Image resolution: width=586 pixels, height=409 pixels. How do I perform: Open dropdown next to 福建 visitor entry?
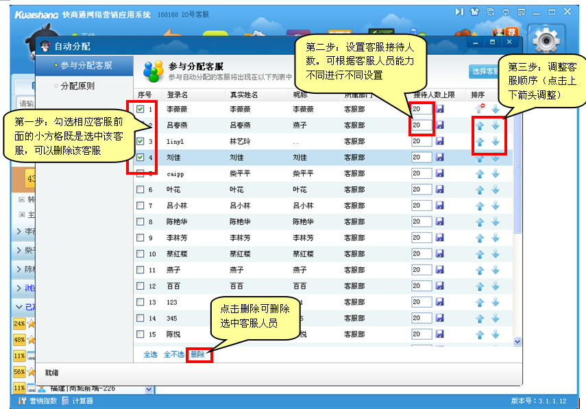click(149, 389)
